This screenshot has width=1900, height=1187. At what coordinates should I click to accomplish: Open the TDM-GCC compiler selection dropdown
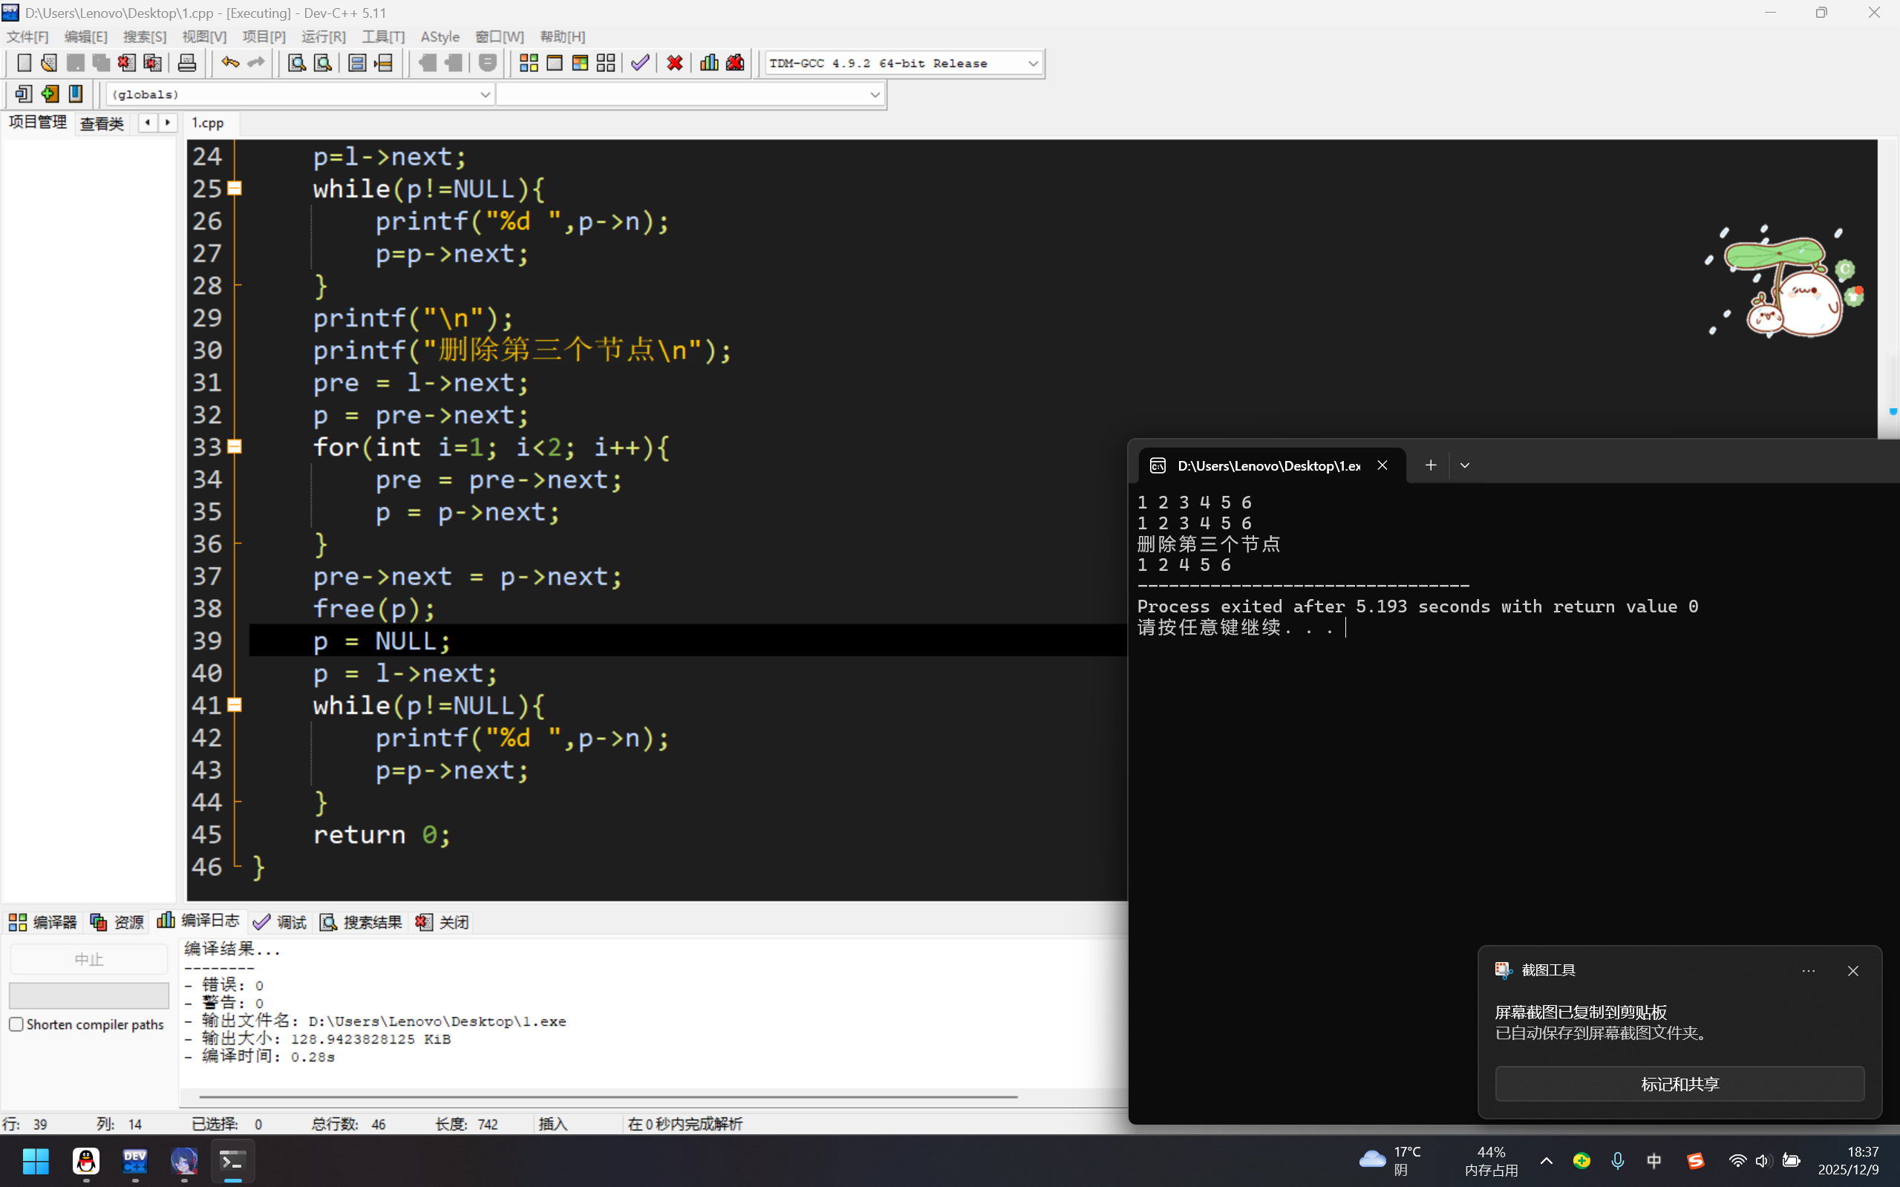click(x=1033, y=63)
